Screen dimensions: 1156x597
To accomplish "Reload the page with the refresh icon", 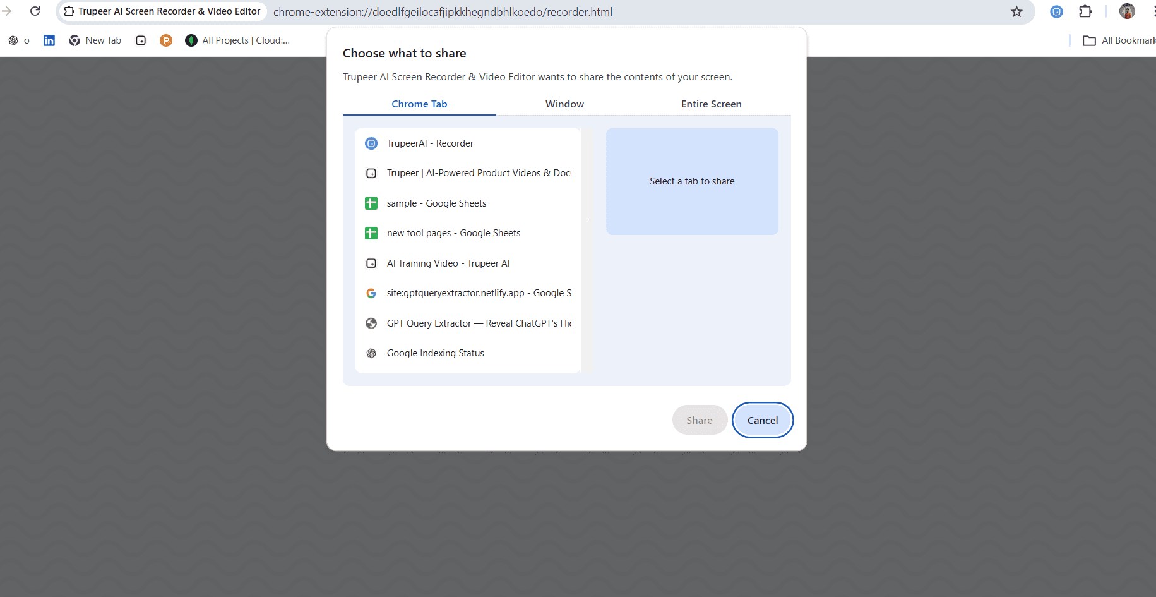I will pos(35,11).
